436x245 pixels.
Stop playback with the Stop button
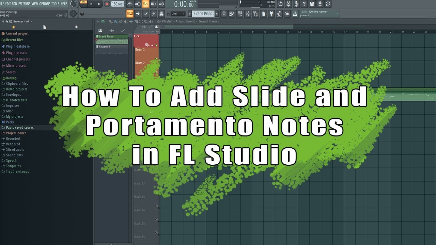click(99, 4)
